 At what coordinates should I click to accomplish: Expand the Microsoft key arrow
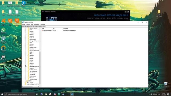pos(27,44)
